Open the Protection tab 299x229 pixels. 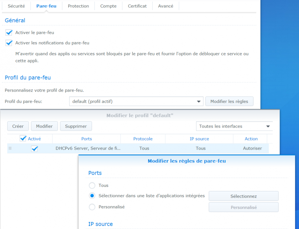point(78,6)
